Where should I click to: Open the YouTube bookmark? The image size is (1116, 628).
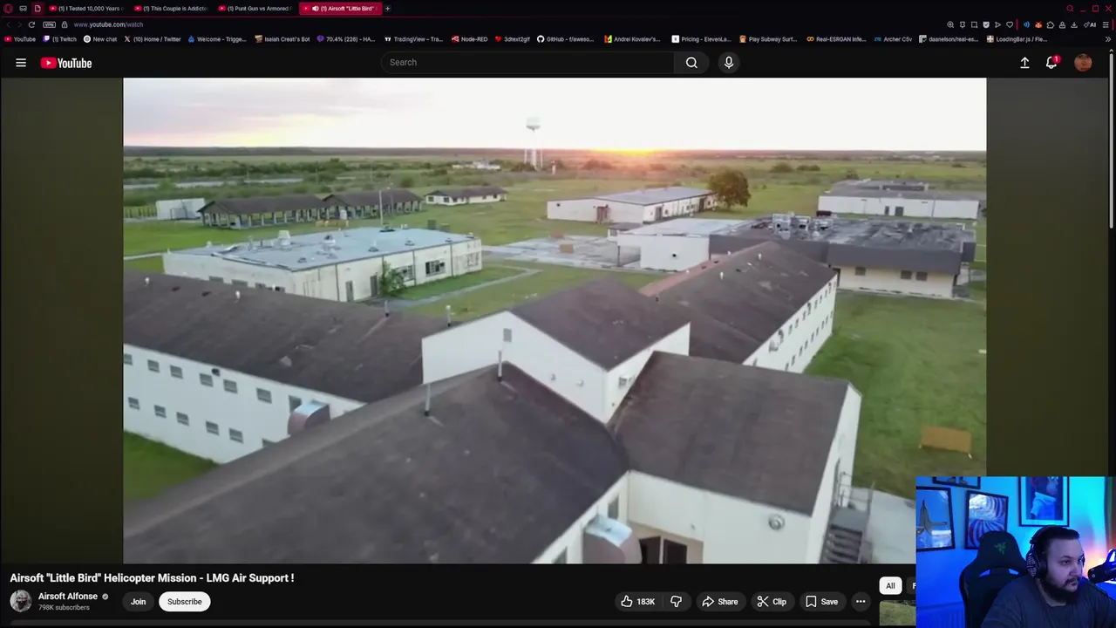(20, 39)
